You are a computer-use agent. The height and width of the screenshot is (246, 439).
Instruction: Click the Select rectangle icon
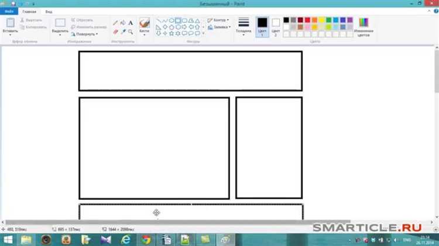(60, 23)
